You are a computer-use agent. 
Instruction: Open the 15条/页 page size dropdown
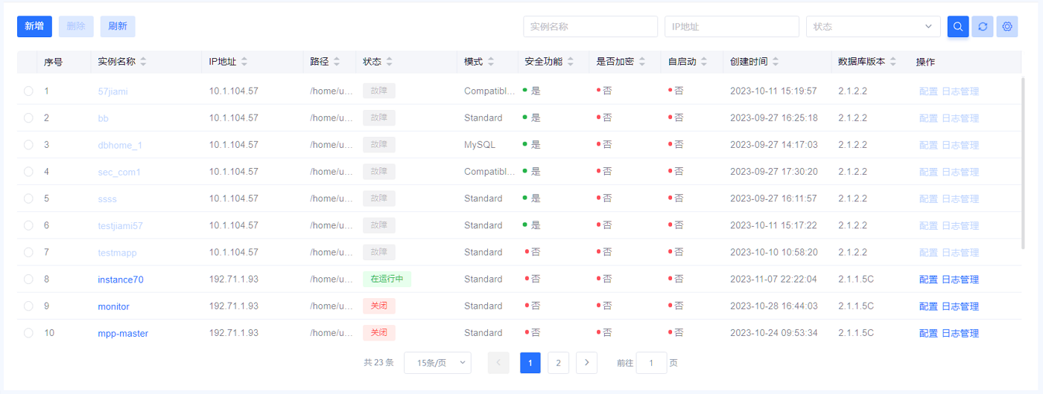[437, 363]
